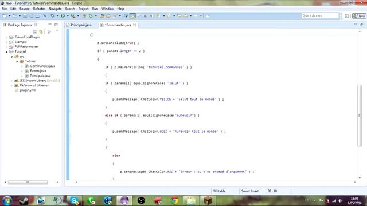Launch Debug with the bug icon
Viewport: 367px width, 206px height.
53,16
